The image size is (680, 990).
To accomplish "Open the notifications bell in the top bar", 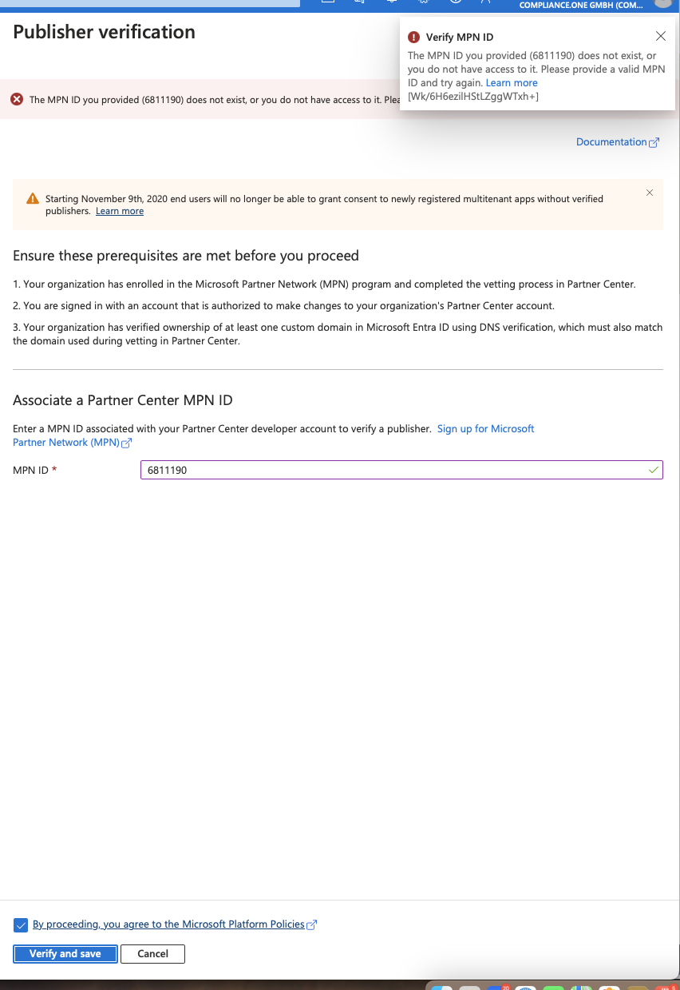I will [x=391, y=3].
